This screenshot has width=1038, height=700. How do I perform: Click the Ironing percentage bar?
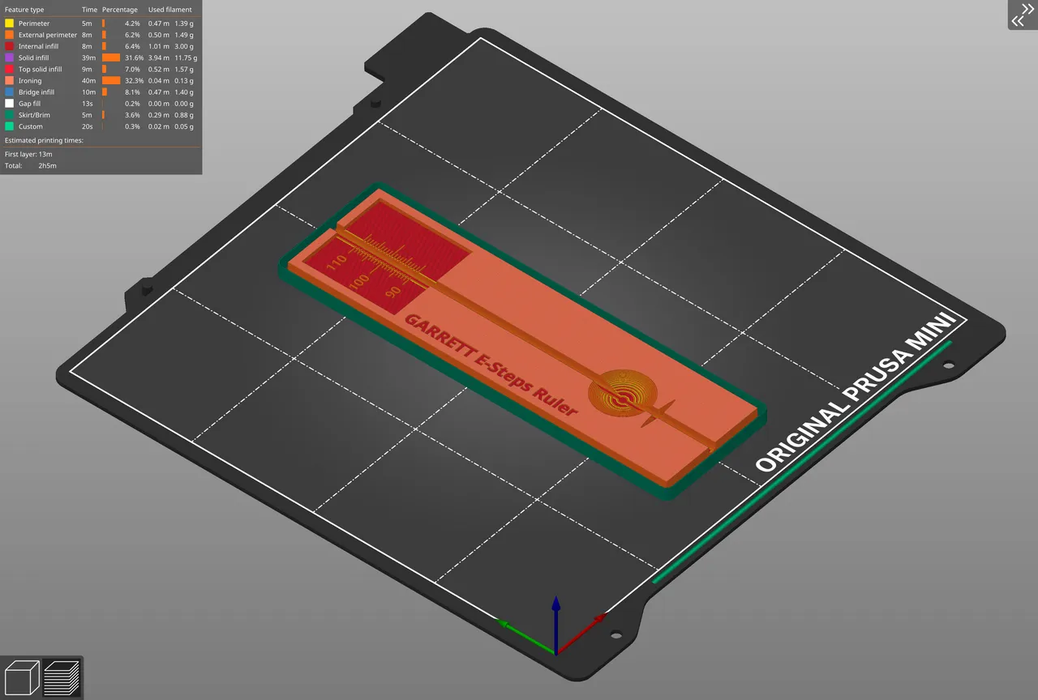tap(111, 80)
